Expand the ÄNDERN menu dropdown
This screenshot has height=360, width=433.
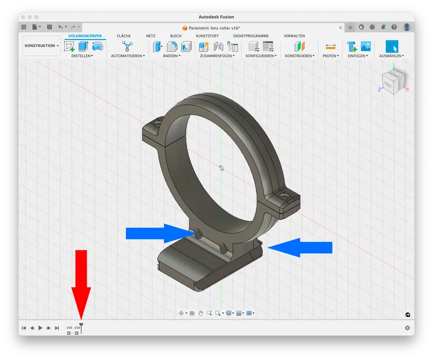coord(173,56)
